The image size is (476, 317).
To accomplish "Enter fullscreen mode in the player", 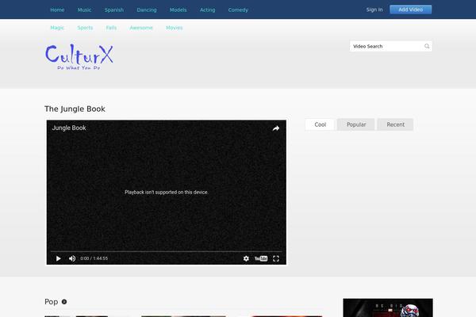I will 276,258.
